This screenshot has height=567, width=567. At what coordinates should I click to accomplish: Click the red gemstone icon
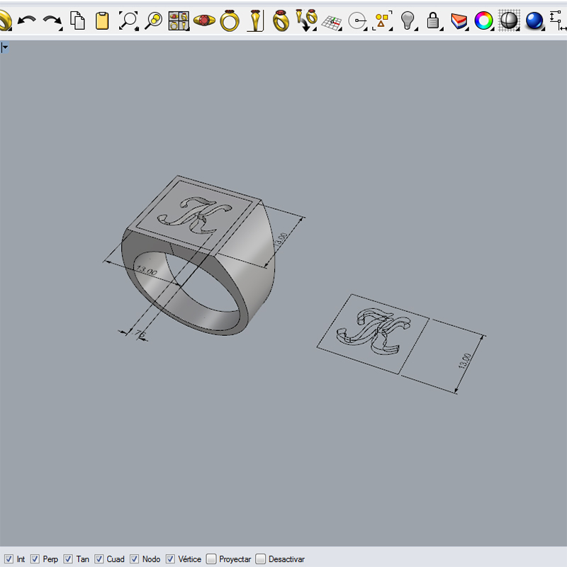pyautogui.click(x=205, y=21)
